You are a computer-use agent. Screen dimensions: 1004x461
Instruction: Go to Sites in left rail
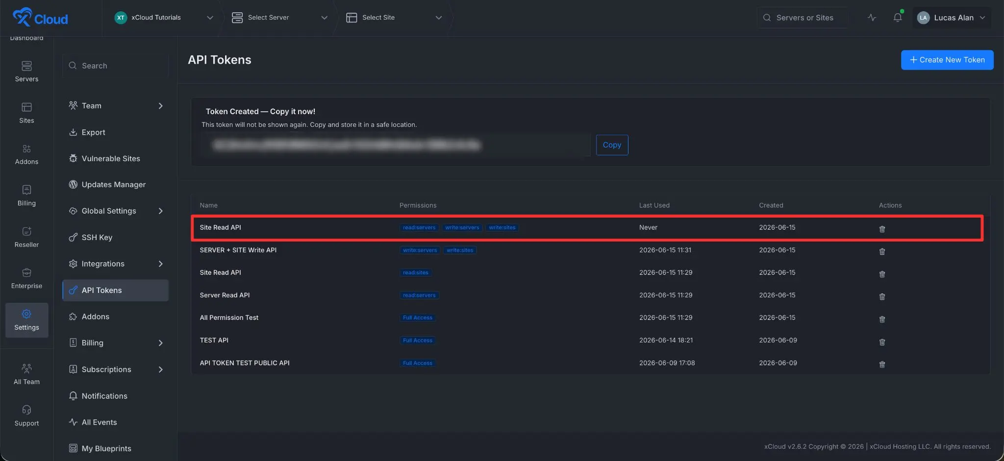click(26, 113)
